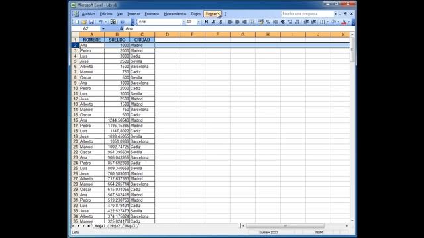Viewport: 424px width, 238px height.
Task: Click the first sheet navigation arrow
Action: [x=74, y=226]
